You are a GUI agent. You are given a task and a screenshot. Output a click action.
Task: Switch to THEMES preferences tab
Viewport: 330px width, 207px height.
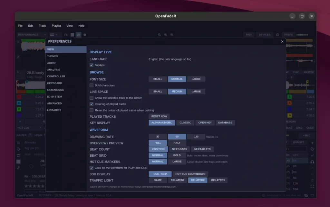tap(66, 56)
